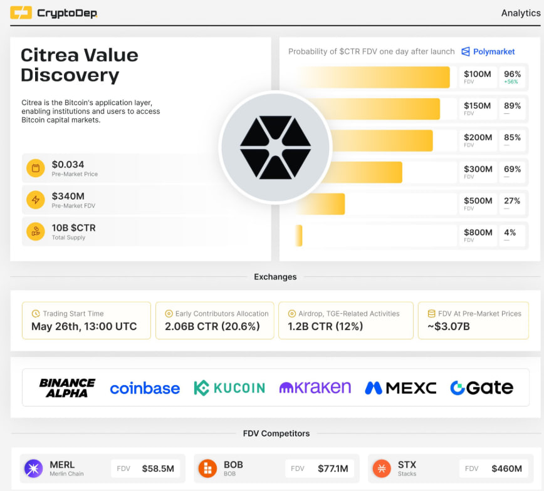Screen dimensions: 544x491
Task: Click the CryptoDep logo icon
Action: 21,13
